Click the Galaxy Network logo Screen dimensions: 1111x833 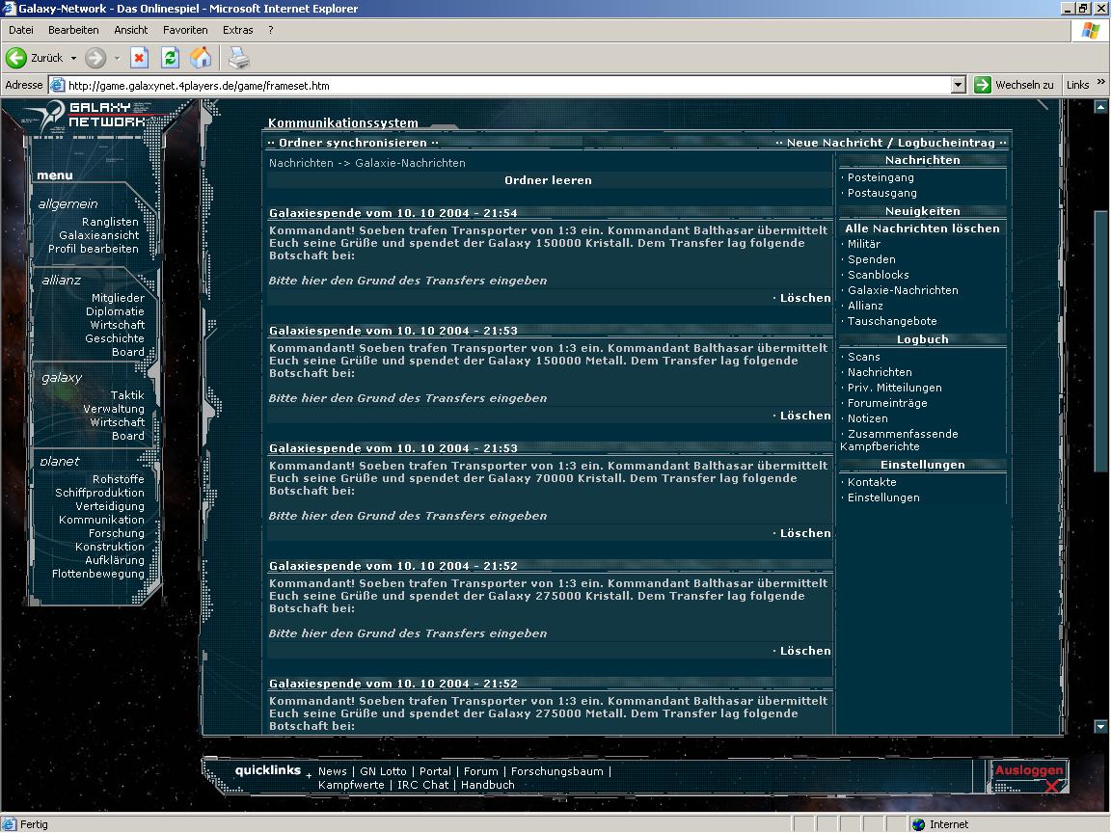point(96,115)
